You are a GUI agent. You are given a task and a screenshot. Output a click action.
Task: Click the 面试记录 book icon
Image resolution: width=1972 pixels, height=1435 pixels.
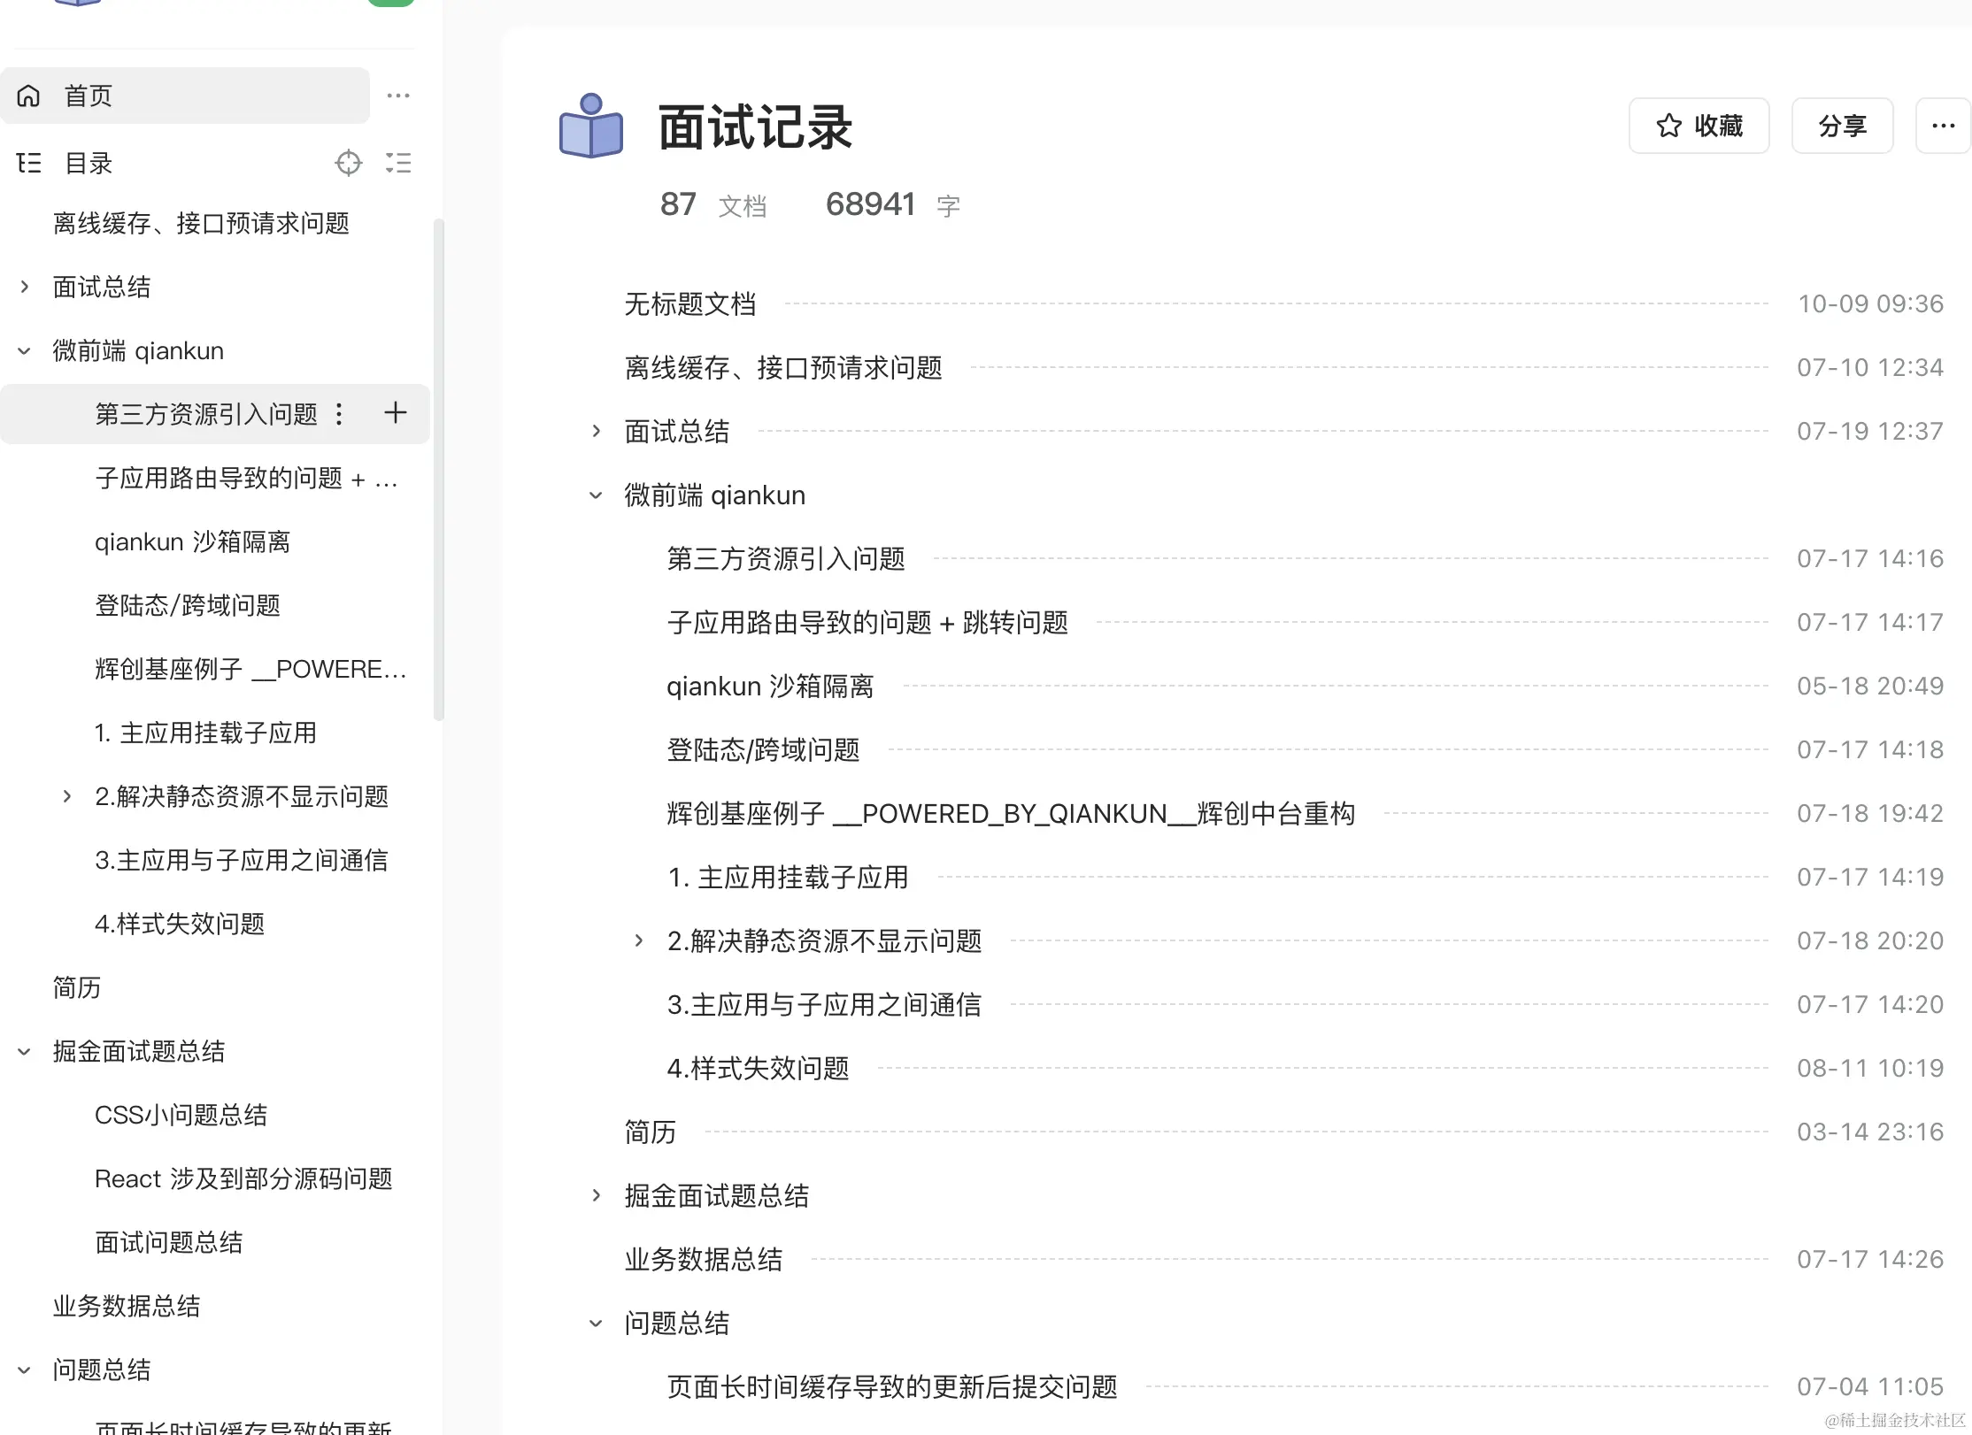(x=591, y=127)
